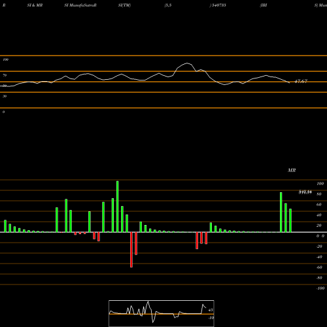Click the '60' label on MR right axis
The image size is (327, 327).
click(x=319, y=205)
